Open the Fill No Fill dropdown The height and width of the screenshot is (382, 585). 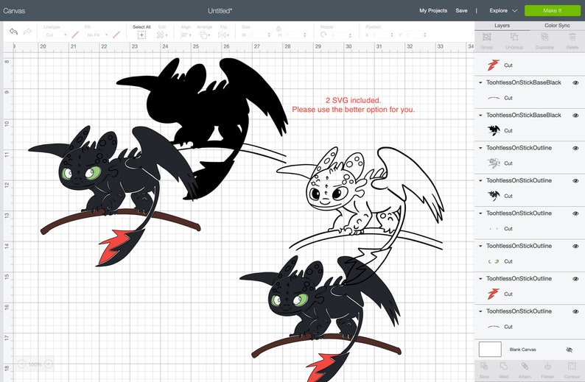pyautogui.click(x=97, y=35)
